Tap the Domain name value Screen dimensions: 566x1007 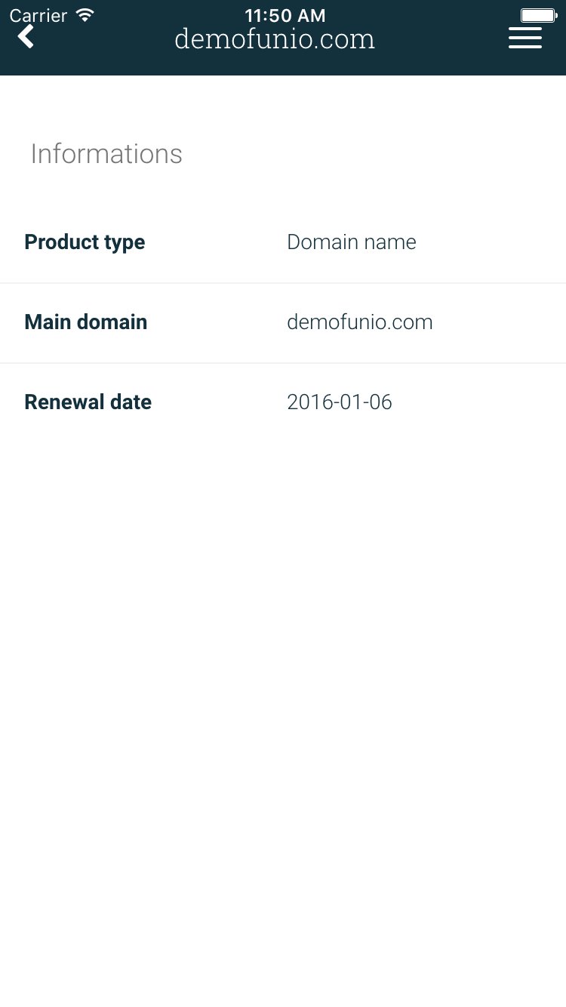(x=352, y=242)
